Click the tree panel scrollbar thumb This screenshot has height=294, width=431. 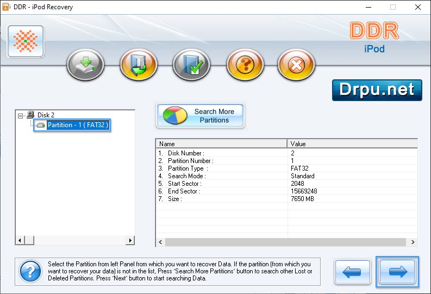(x=29, y=240)
